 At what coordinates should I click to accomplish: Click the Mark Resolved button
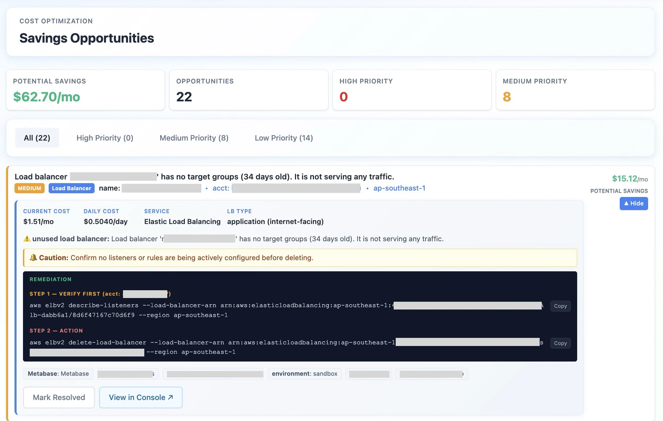[59, 397]
